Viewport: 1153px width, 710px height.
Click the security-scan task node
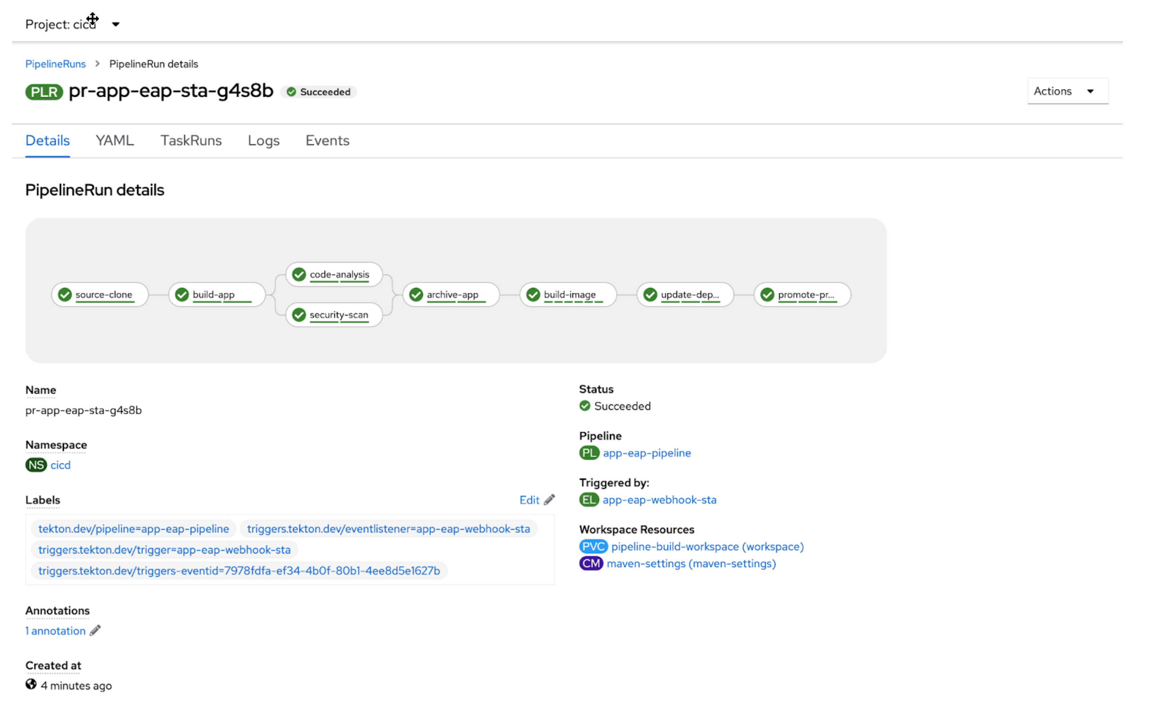click(x=334, y=315)
